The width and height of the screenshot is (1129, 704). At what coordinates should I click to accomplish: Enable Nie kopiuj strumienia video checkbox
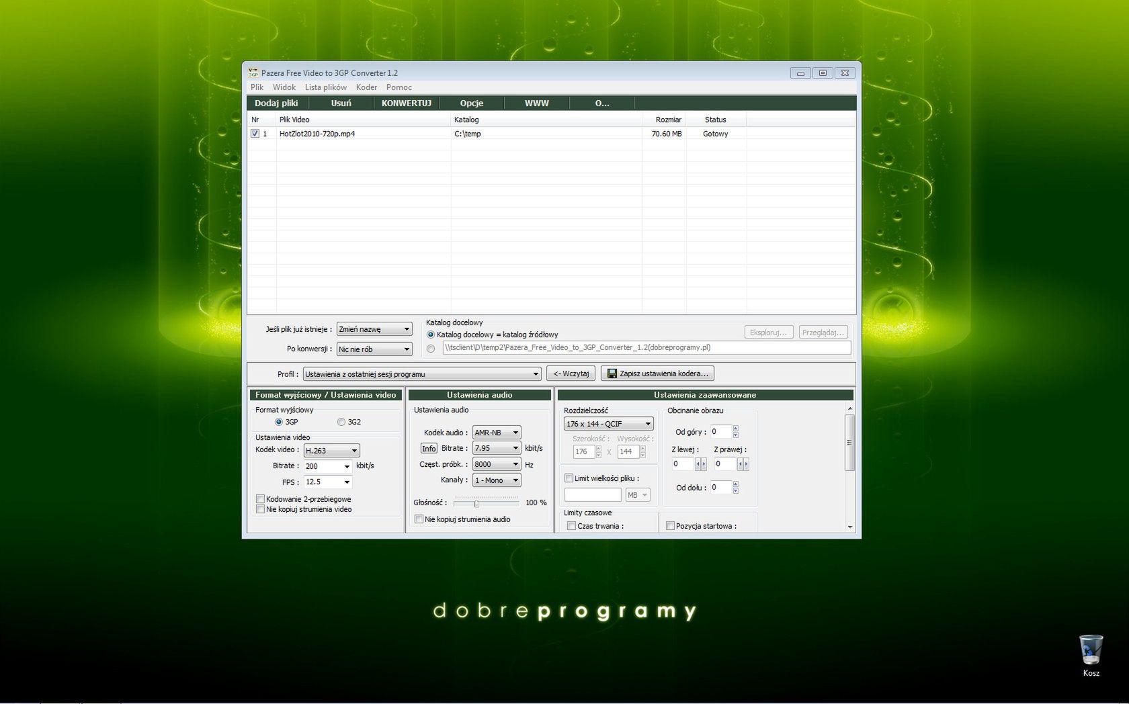[260, 509]
